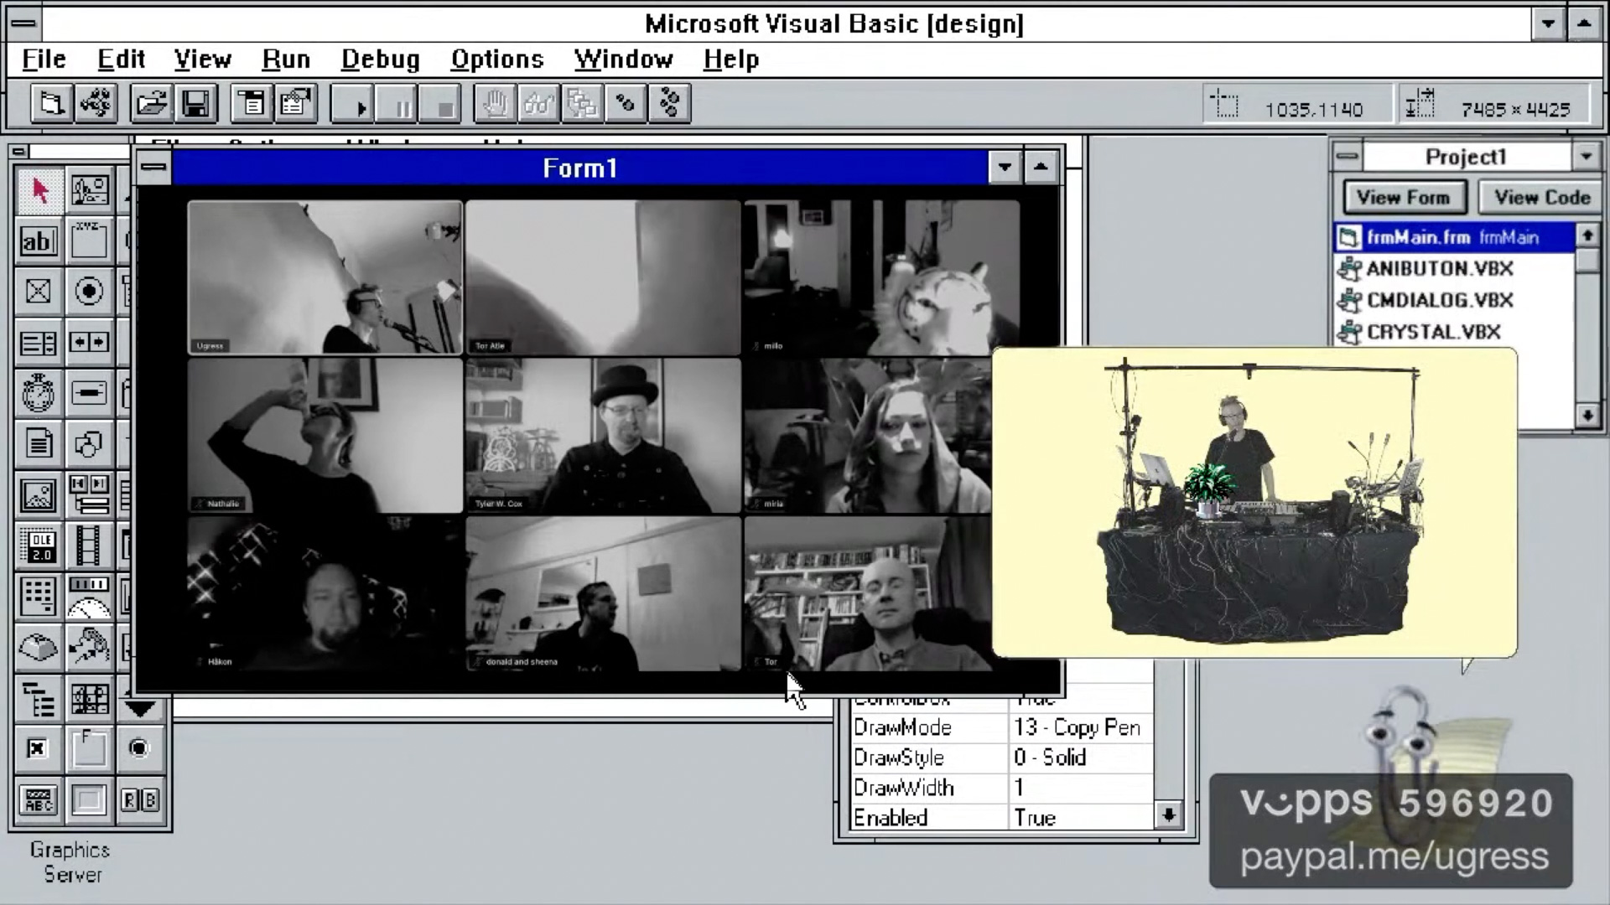Select the DrawMode property row
The image size is (1610, 905).
point(1002,727)
